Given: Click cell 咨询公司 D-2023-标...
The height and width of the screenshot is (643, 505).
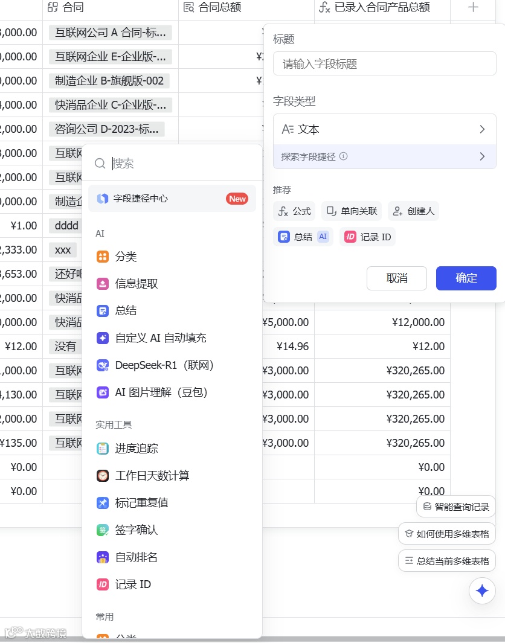Looking at the screenshot, I should point(107,129).
